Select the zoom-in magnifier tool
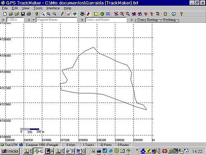This screenshot has height=155, width=206. click(49, 14)
